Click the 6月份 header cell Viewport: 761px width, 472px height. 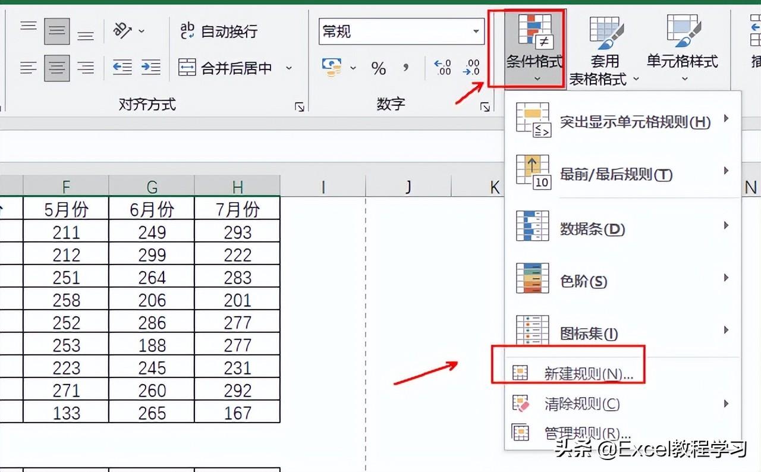pyautogui.click(x=152, y=209)
